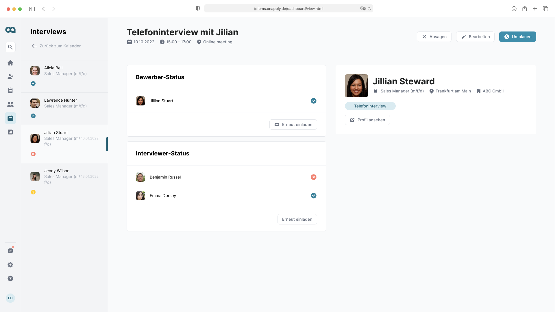Open the candidates group icon
555x312 pixels.
coord(10,104)
